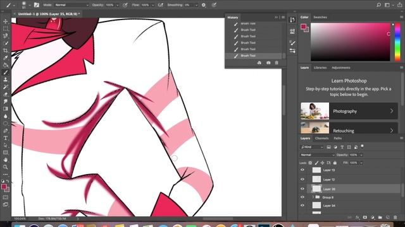Screen dimensions: 405x227
Task: Click the hue slider in Color panel
Action: [x=397, y=42]
